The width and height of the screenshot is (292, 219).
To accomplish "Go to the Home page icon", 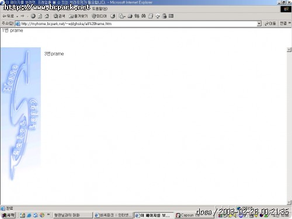I will click(x=47, y=16).
